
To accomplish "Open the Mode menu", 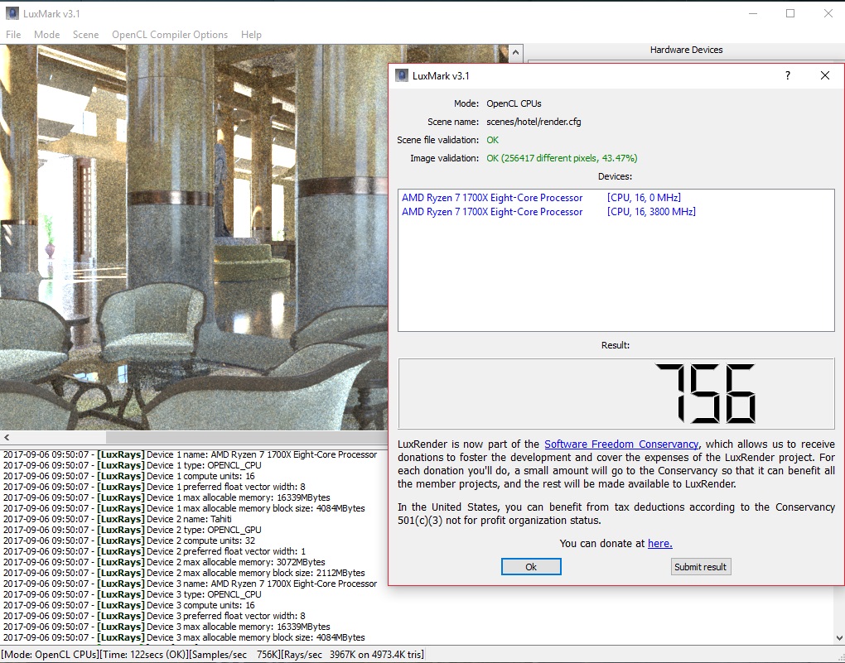I will click(47, 35).
